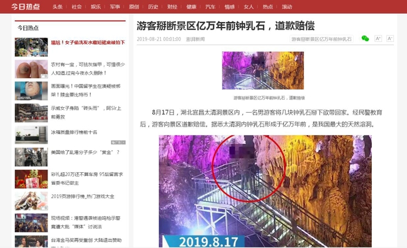Open the 2019页游排行榜 sidebar link
407x248 pixels.
[x=83, y=196]
